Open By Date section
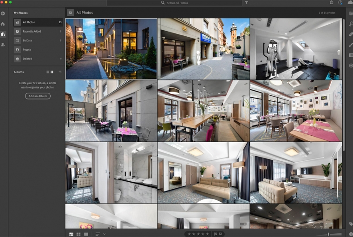Image resolution: width=353 pixels, height=237 pixels. click(x=38, y=40)
